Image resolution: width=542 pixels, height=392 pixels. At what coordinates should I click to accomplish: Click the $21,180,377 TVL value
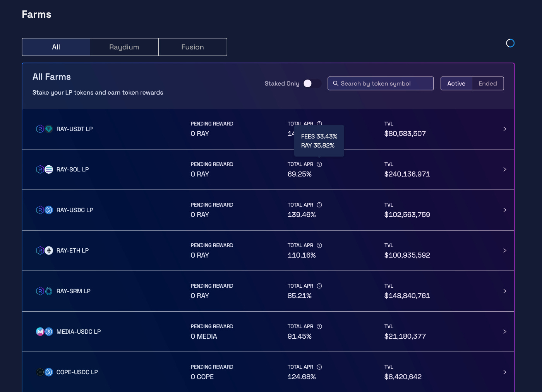pyautogui.click(x=405, y=336)
